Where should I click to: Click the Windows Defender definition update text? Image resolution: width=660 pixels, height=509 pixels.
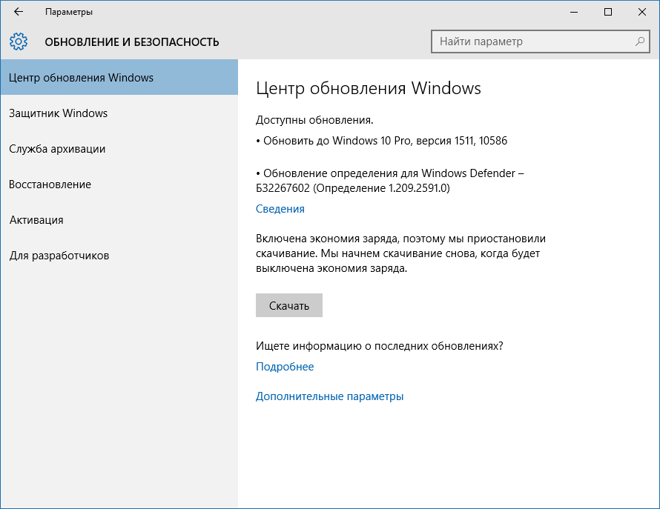pos(390,181)
